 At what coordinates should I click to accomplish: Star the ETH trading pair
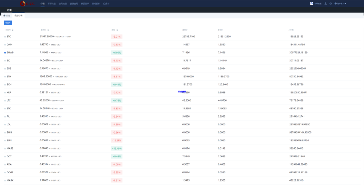(x=5, y=76)
